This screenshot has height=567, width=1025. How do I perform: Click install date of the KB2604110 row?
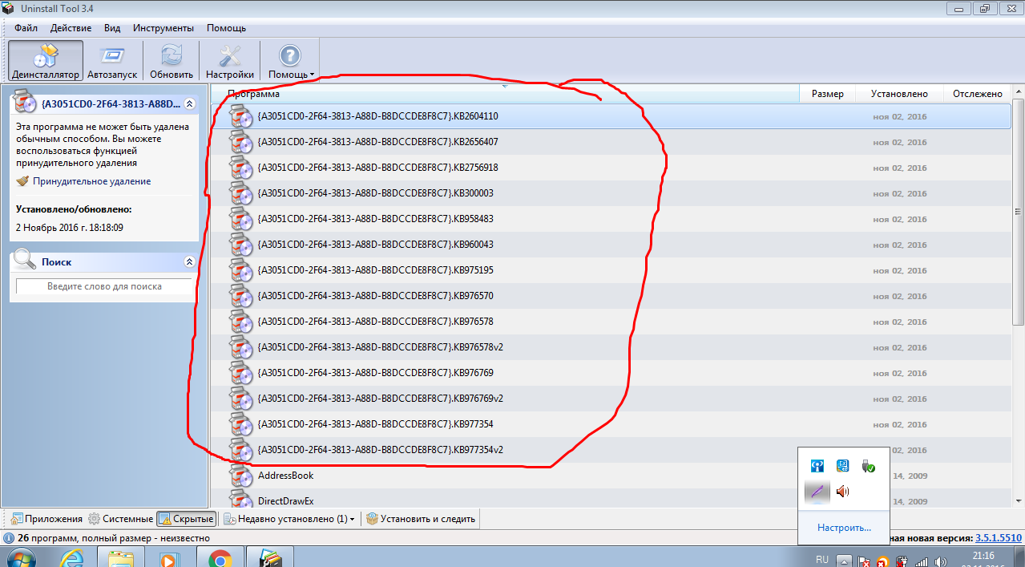click(899, 116)
